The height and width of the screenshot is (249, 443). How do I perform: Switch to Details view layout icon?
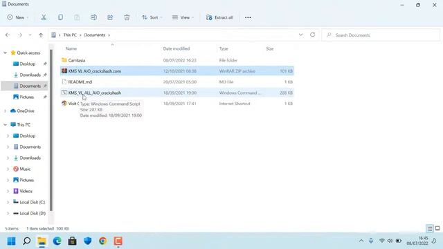click(430, 228)
